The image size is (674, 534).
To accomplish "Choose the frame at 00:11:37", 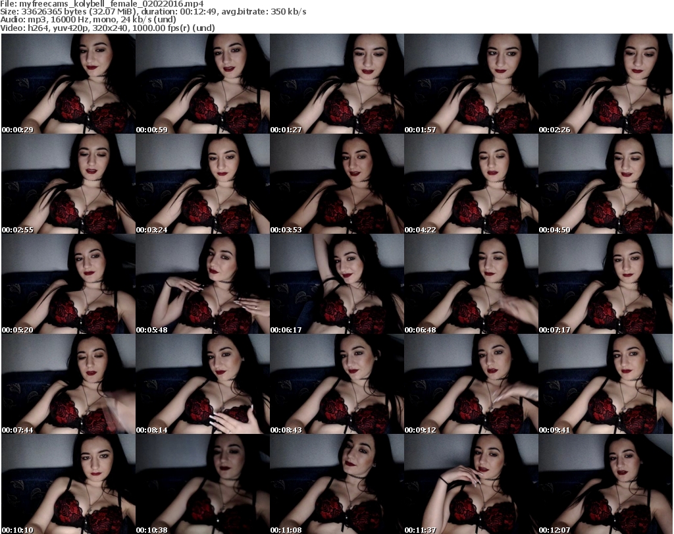I will click(471, 484).
